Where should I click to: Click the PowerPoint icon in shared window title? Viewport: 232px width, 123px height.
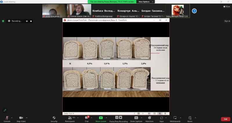pos(65,20)
